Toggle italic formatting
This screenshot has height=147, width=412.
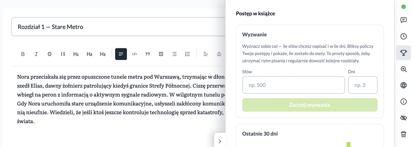(x=36, y=54)
